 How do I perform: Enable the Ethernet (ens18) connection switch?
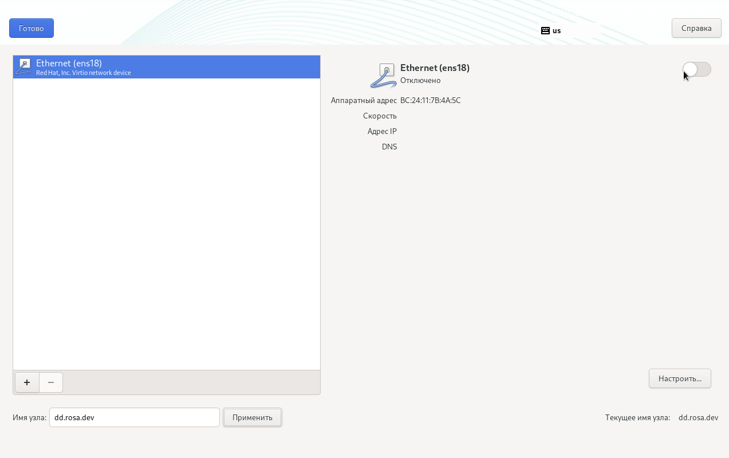[x=696, y=69]
